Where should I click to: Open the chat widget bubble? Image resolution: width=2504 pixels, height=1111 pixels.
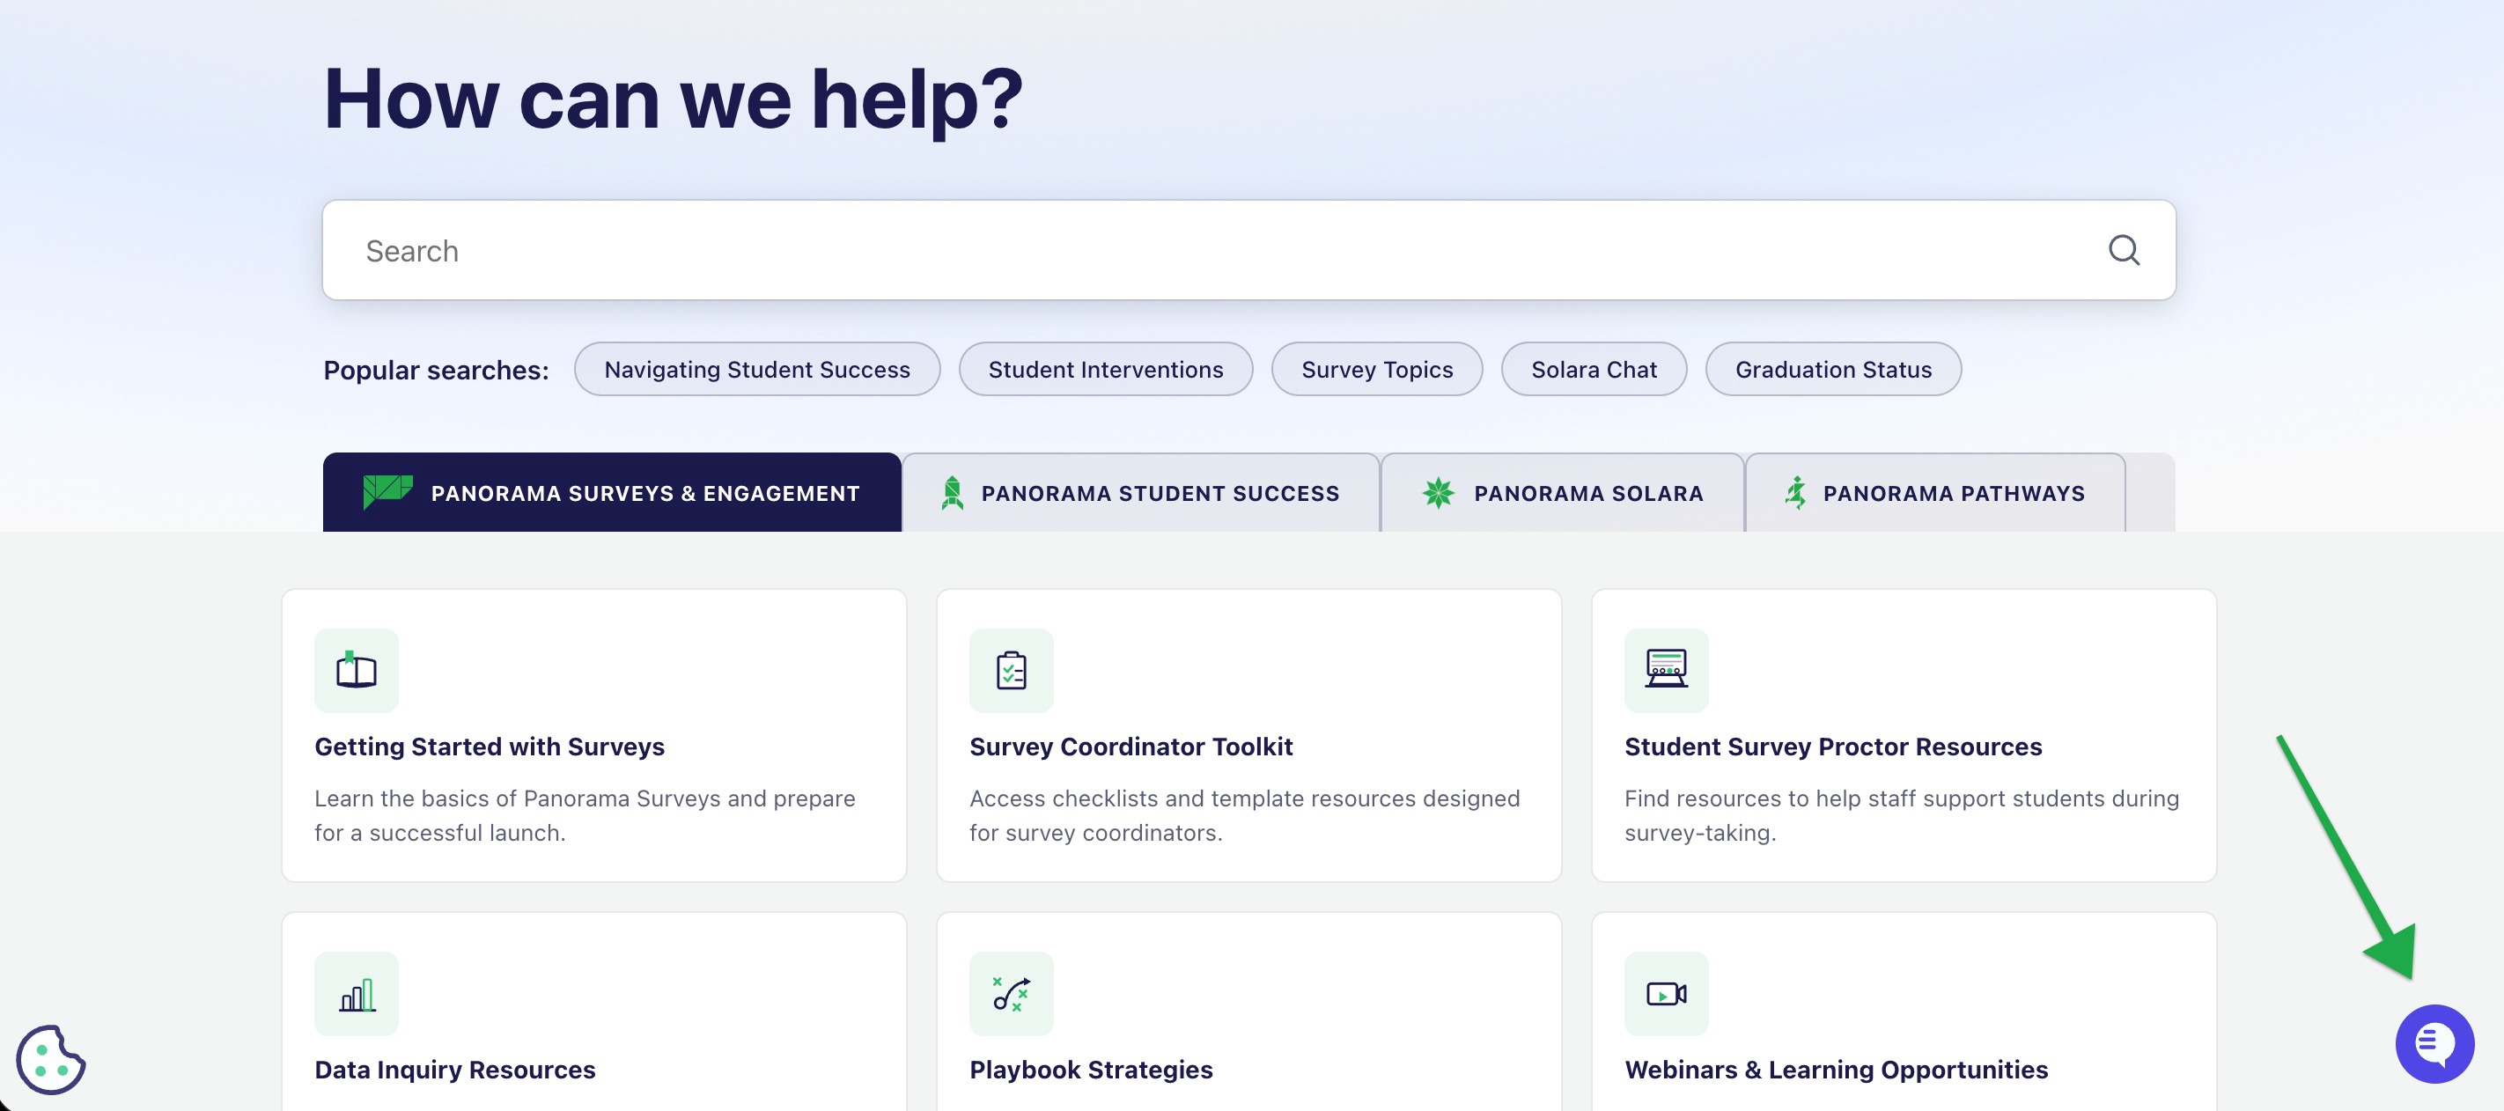point(2434,1043)
